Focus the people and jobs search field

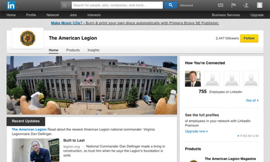click(x=117, y=5)
